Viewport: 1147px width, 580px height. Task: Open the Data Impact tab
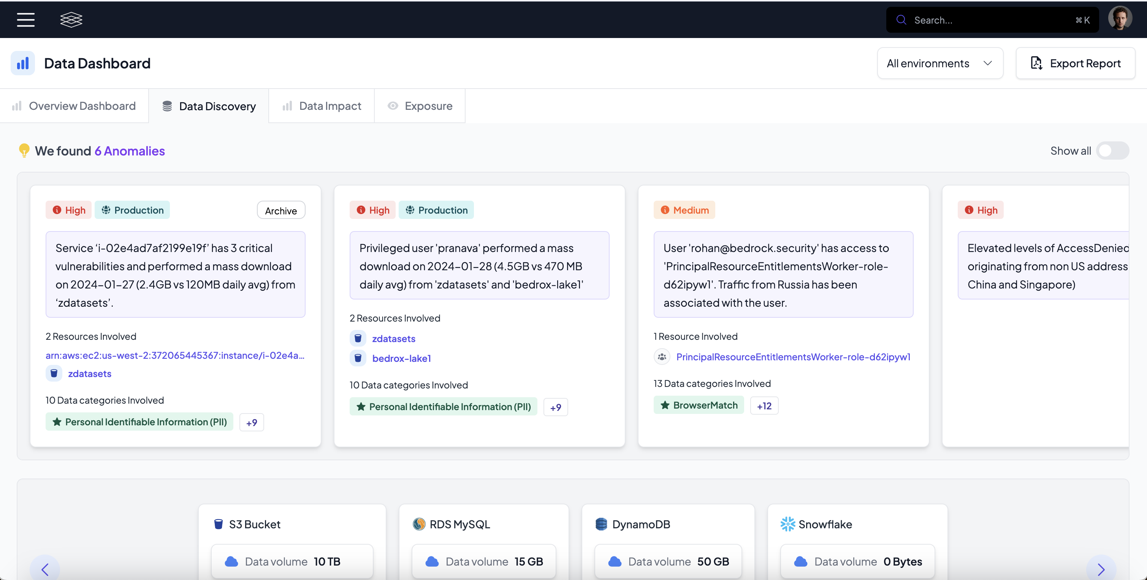[322, 106]
